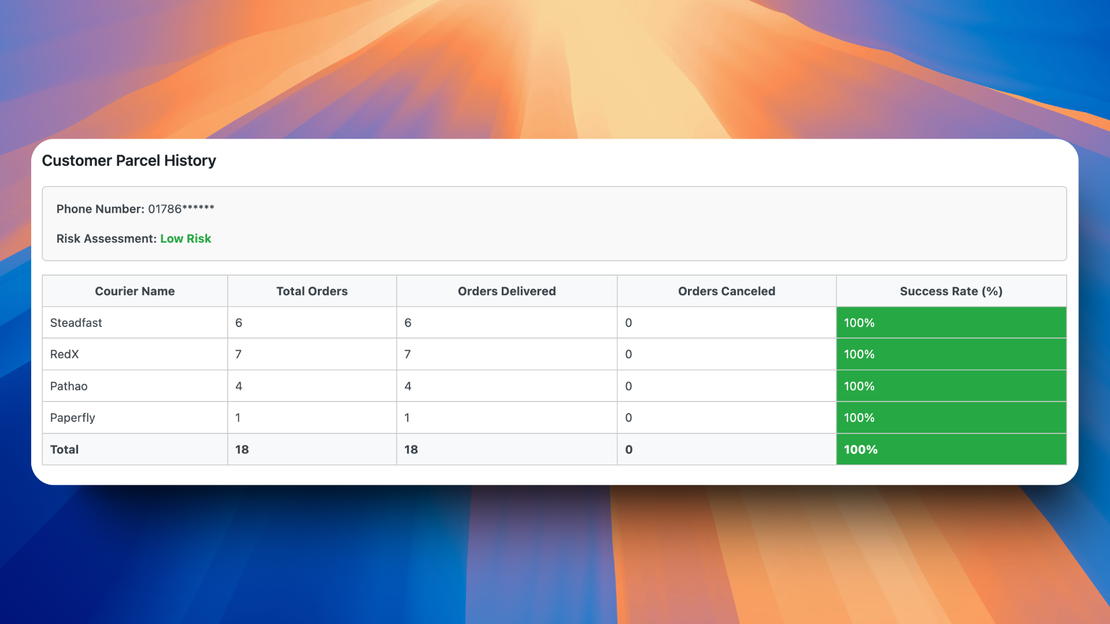Click Steadfast 100% success rate cell
Image resolution: width=1110 pixels, height=624 pixels.
point(952,323)
